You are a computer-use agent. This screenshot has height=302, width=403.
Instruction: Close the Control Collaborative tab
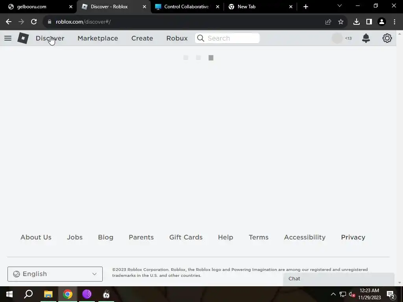click(217, 7)
